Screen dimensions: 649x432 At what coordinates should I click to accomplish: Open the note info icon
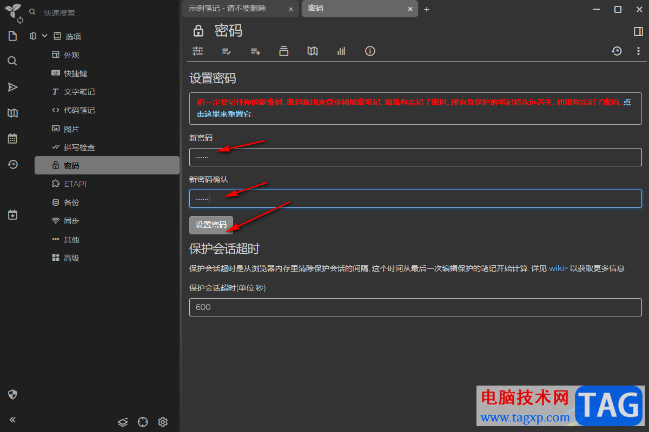(370, 51)
